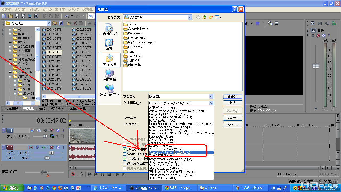The image size is (341, 192).
Task: Solo audio track 2
Action: [63, 147]
